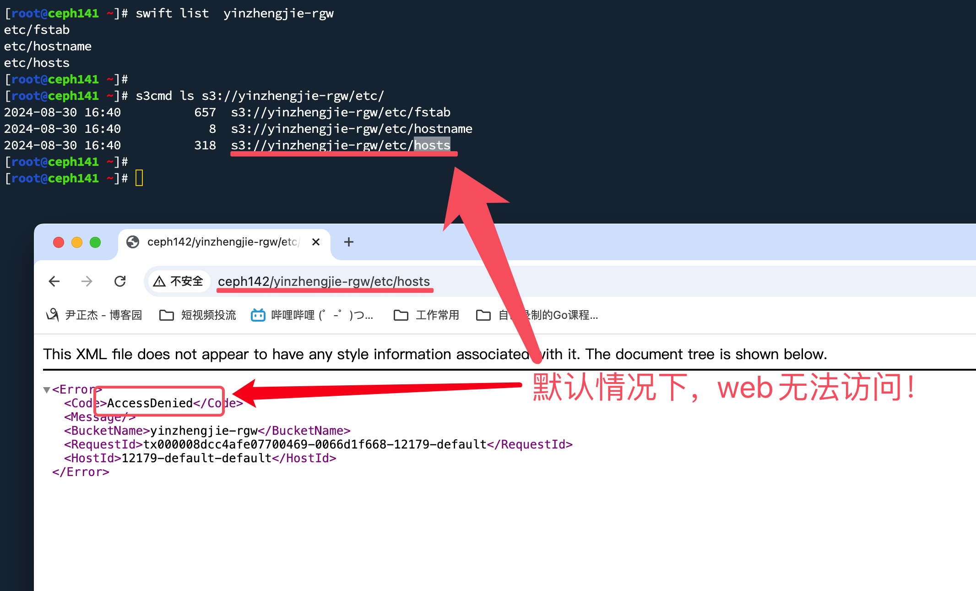Image resolution: width=976 pixels, height=591 pixels.
Task: Click 'etc/fstab' in swift list output
Action: tap(37, 30)
